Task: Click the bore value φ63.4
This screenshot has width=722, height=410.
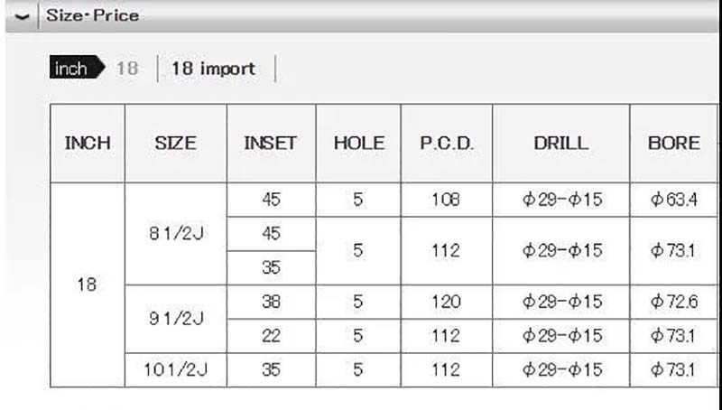Action: pyautogui.click(x=673, y=200)
